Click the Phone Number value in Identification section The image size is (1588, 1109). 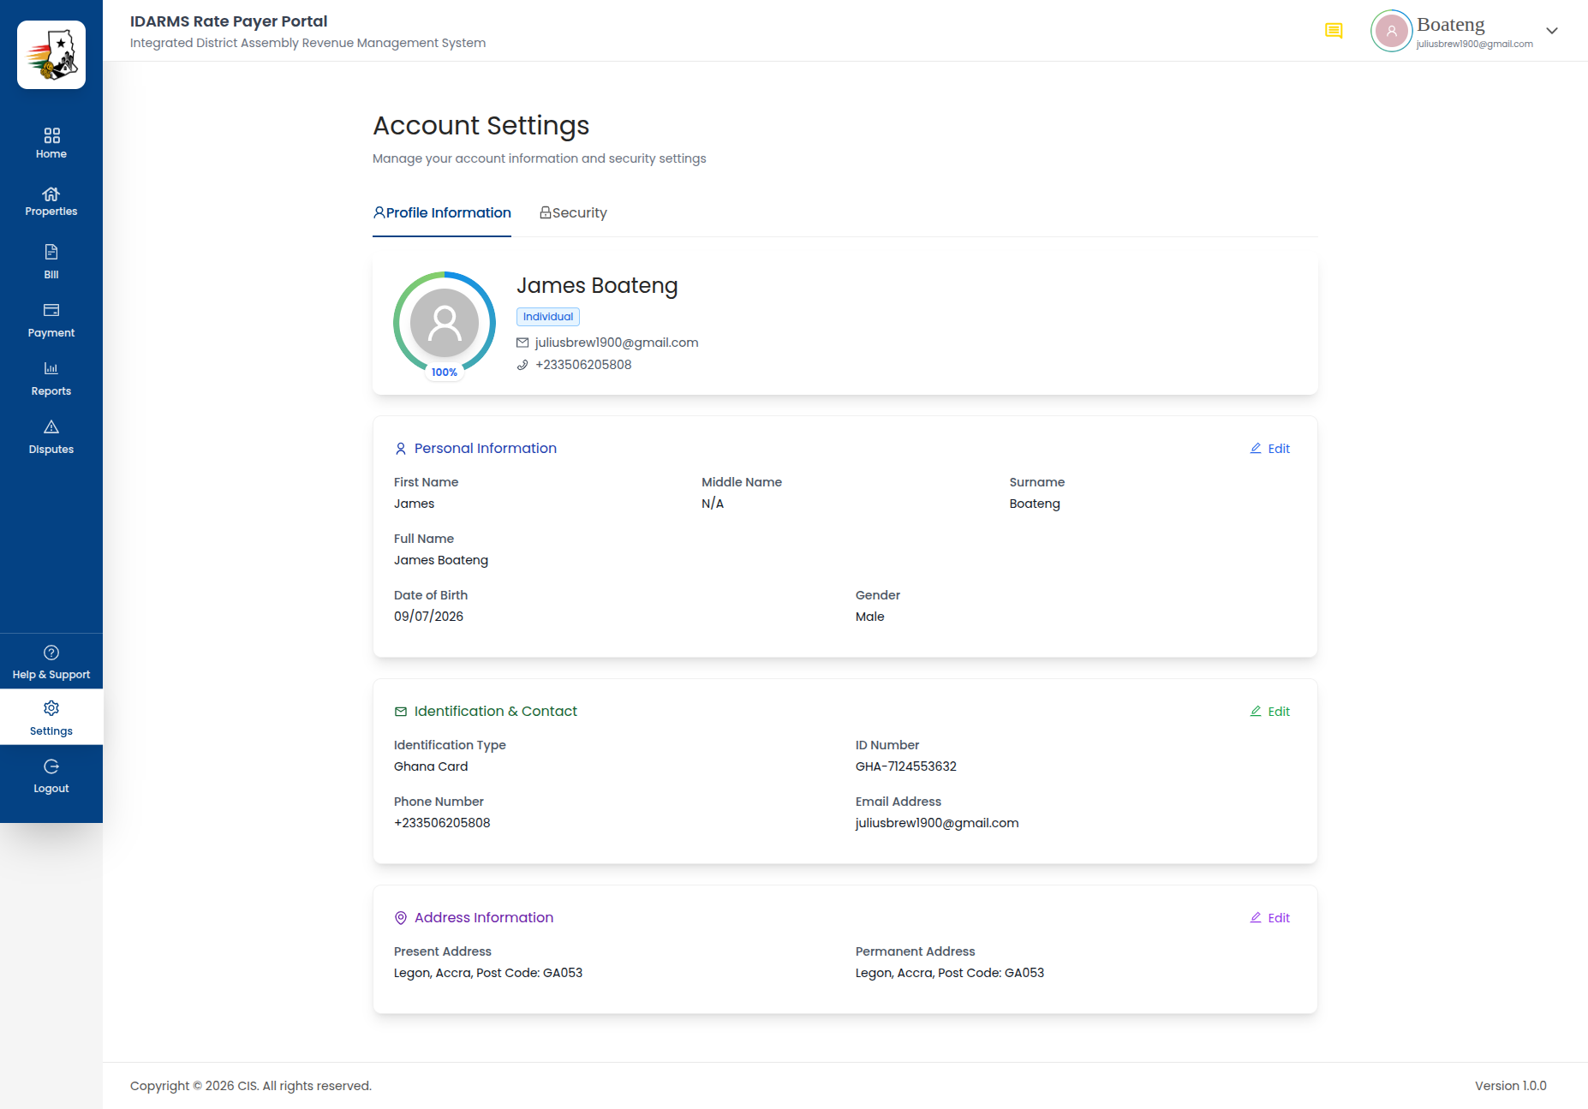click(x=442, y=823)
